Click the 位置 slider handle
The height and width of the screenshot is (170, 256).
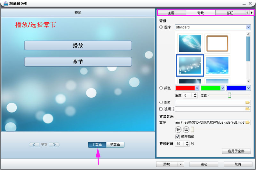click(x=229, y=95)
